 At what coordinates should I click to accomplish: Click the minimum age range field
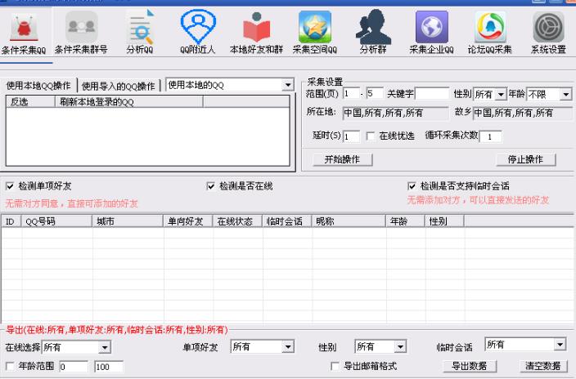click(x=74, y=367)
